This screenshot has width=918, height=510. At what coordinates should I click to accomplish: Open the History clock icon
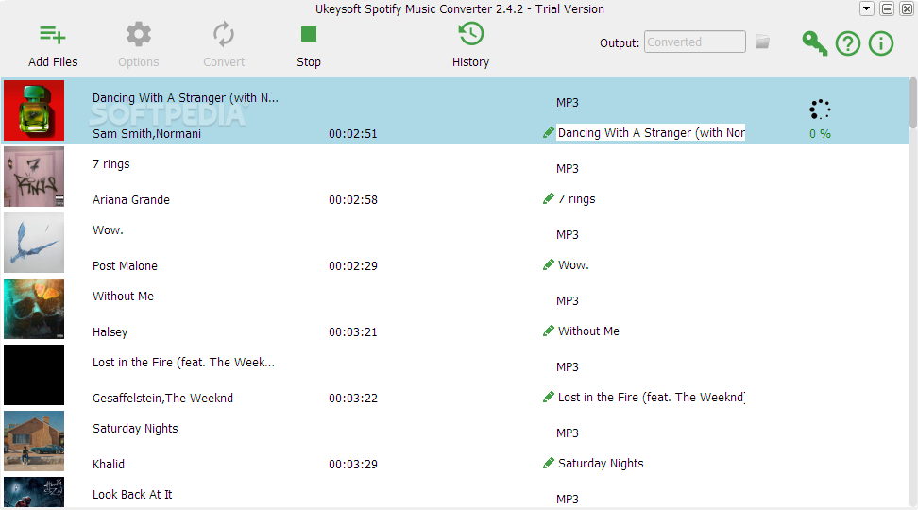tap(470, 34)
